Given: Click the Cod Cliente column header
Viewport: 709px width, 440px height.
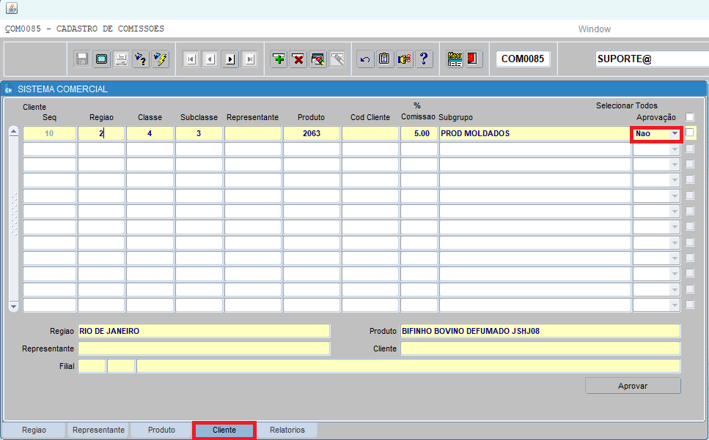Looking at the screenshot, I should tap(370, 117).
